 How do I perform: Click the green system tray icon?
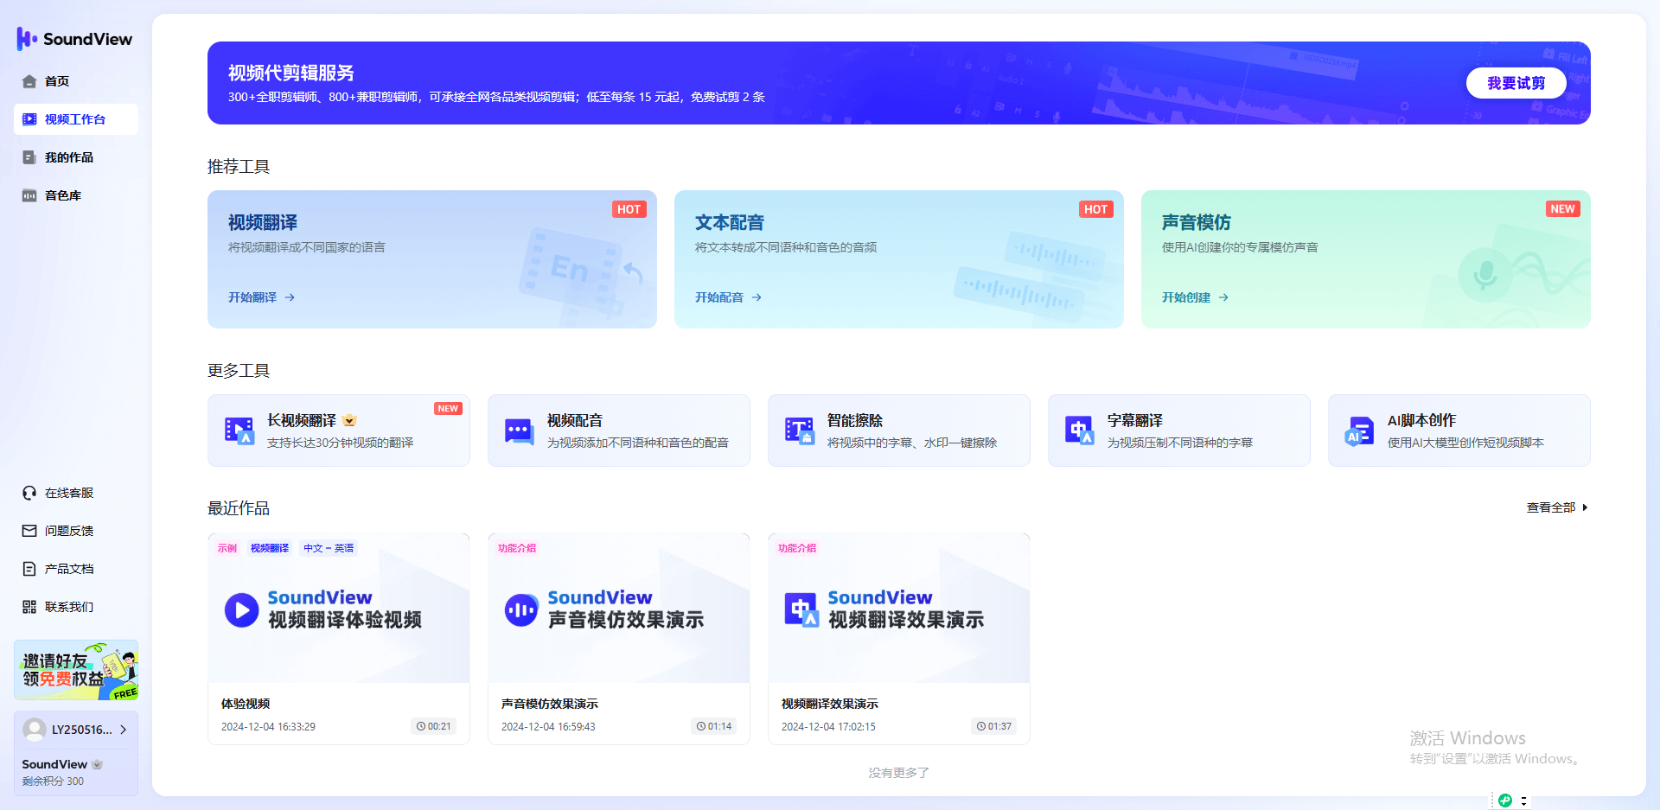tap(1505, 800)
